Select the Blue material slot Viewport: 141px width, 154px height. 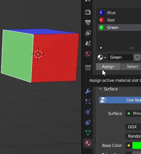coord(119,13)
